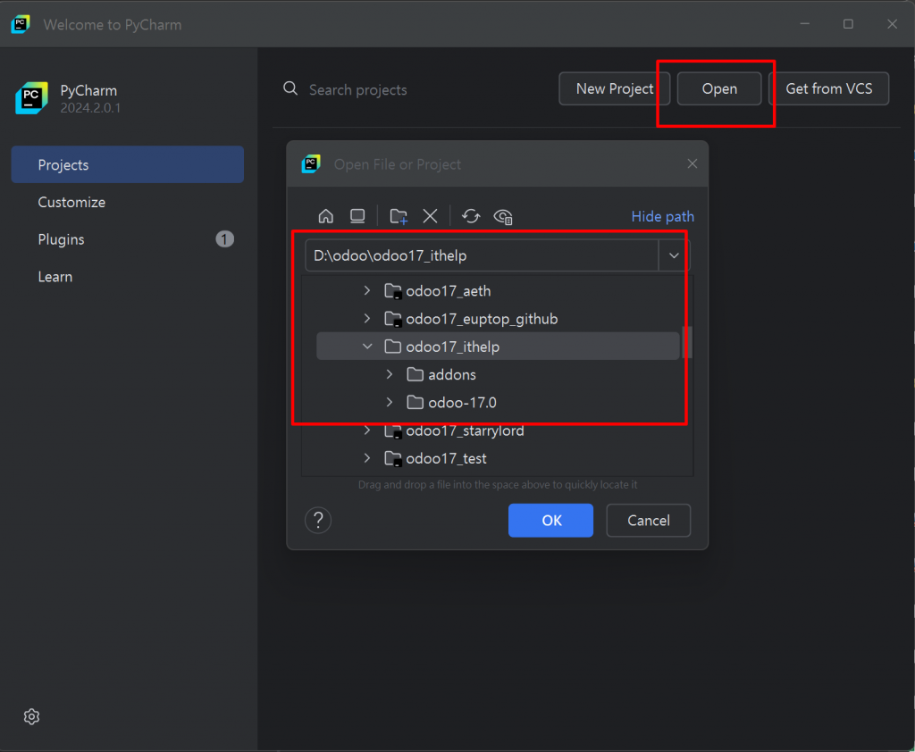Select odoo17_starrylord folder name

coord(465,430)
